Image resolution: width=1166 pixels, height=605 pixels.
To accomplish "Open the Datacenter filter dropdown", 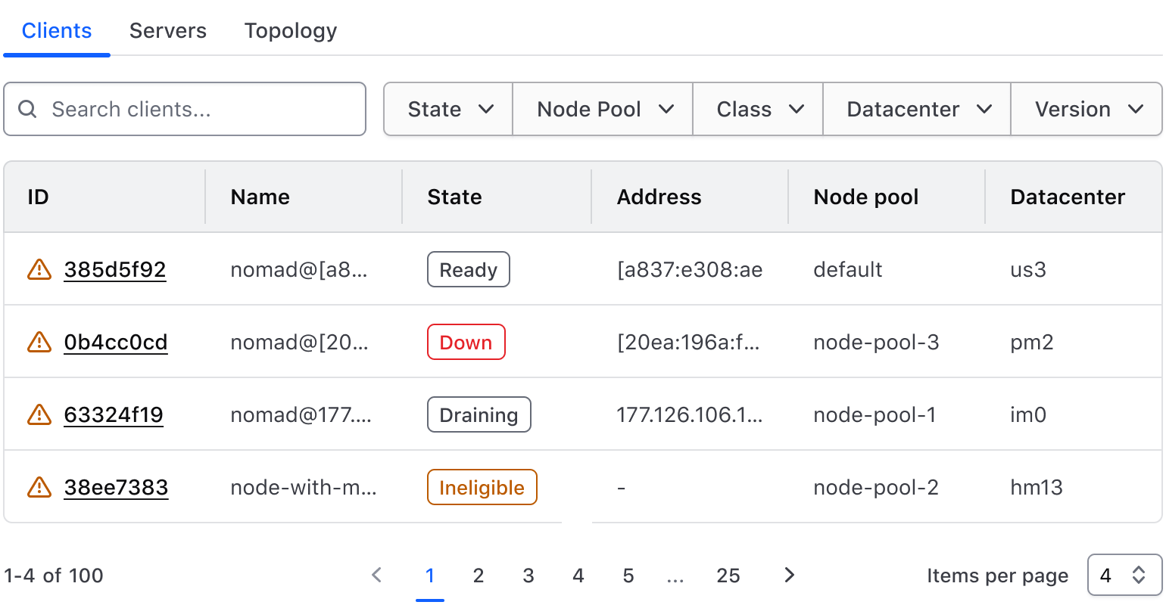I will (x=917, y=109).
